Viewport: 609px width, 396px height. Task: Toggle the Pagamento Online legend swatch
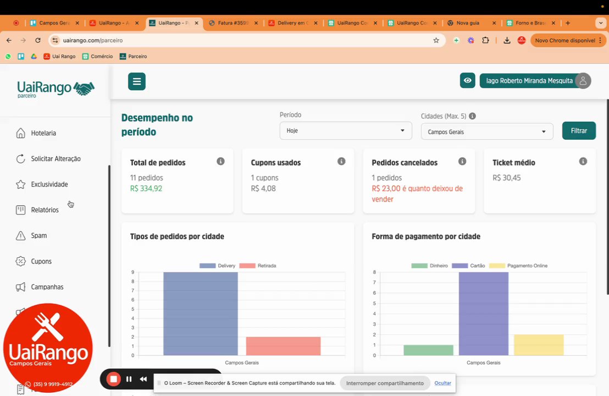[497, 266]
